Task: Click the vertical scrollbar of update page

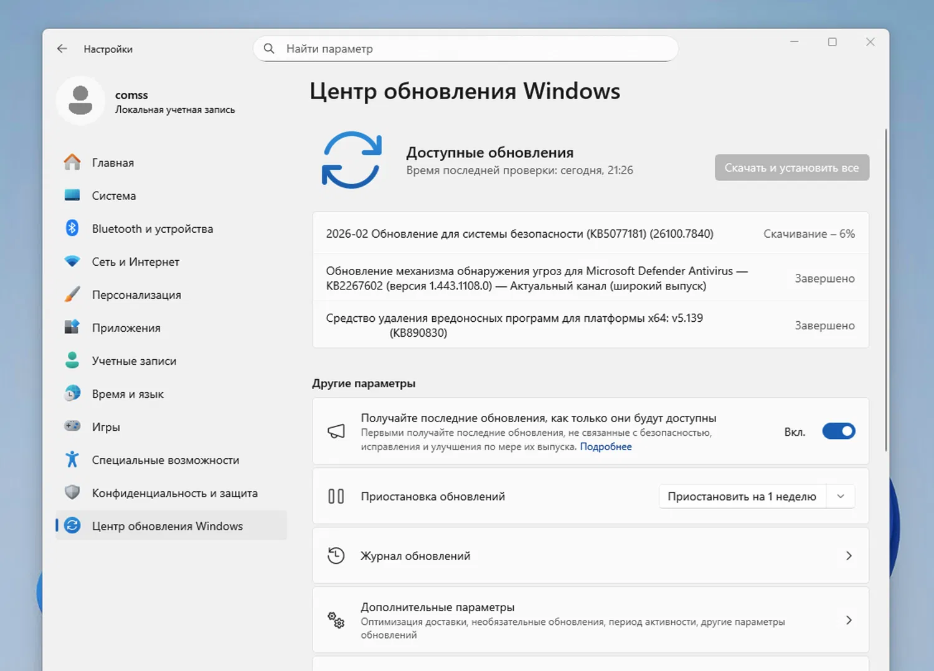Action: click(886, 289)
